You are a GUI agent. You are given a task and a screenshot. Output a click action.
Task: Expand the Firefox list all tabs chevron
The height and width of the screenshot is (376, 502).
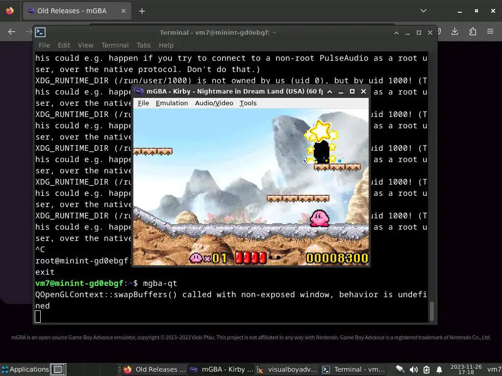point(423,11)
